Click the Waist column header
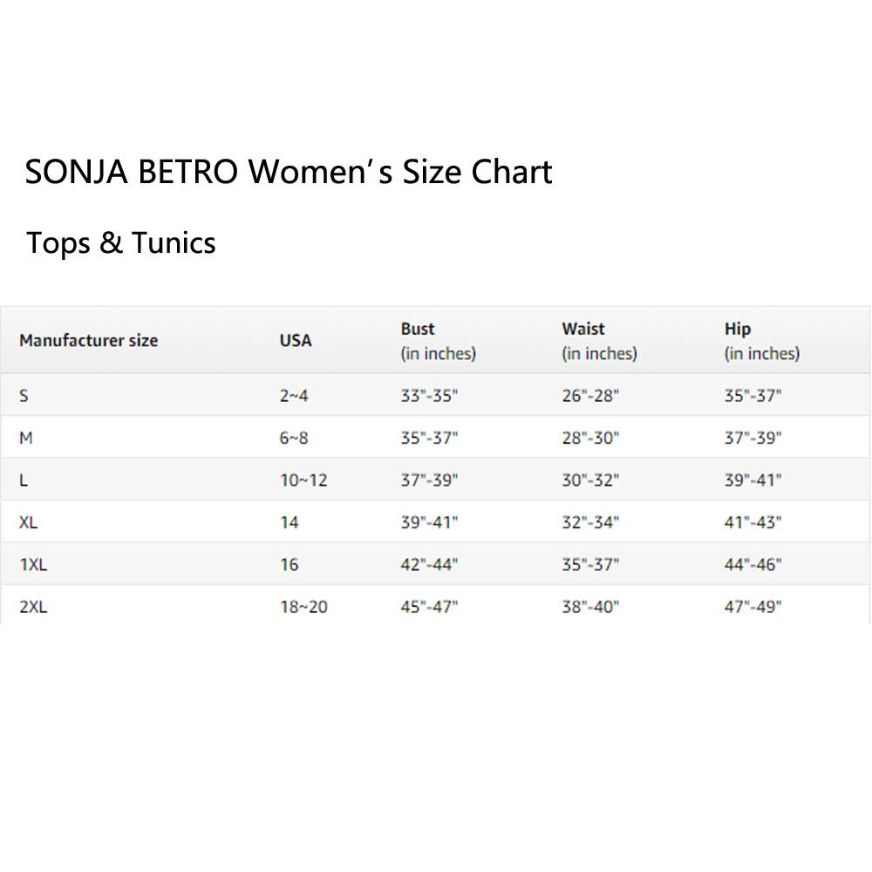 pos(583,330)
